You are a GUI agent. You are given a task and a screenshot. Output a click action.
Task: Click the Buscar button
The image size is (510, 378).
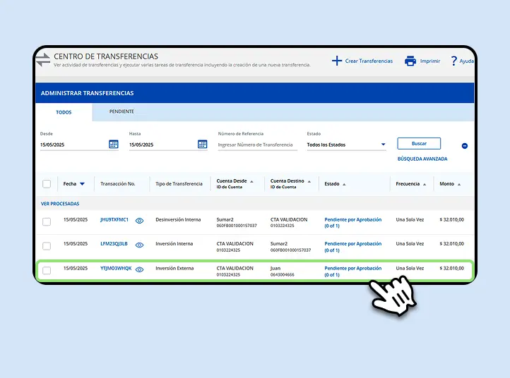(x=419, y=144)
